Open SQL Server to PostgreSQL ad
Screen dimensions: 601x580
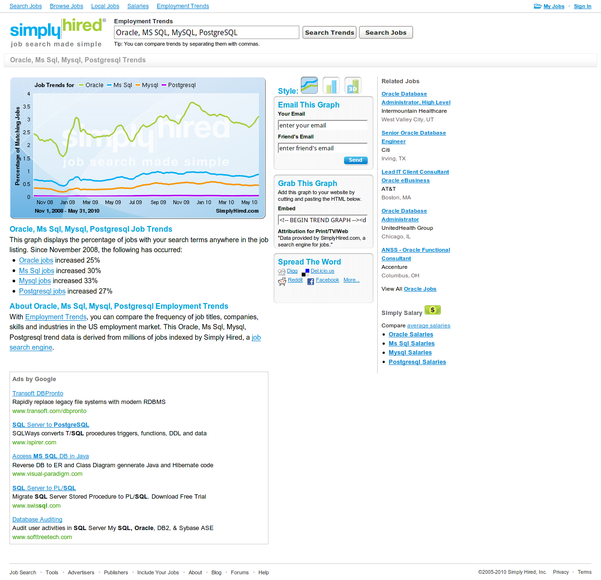(x=51, y=425)
